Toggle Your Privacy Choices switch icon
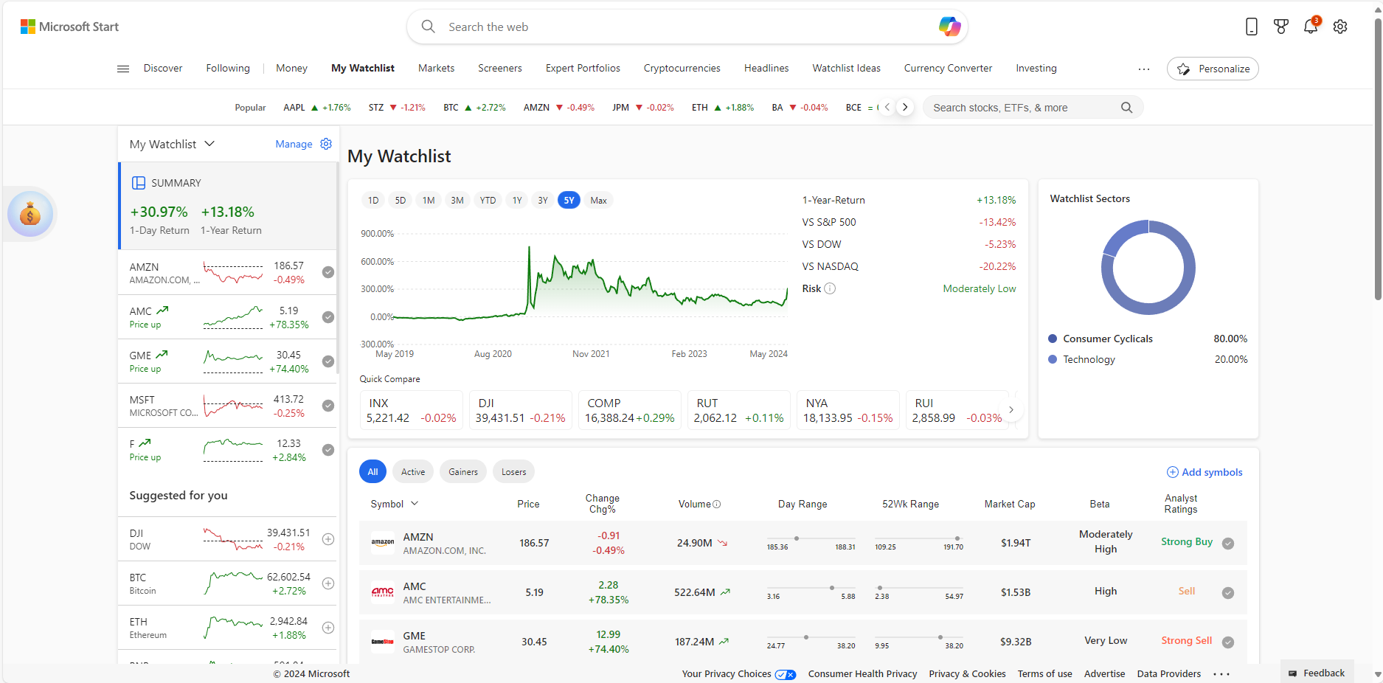This screenshot has width=1383, height=683. coord(786,674)
